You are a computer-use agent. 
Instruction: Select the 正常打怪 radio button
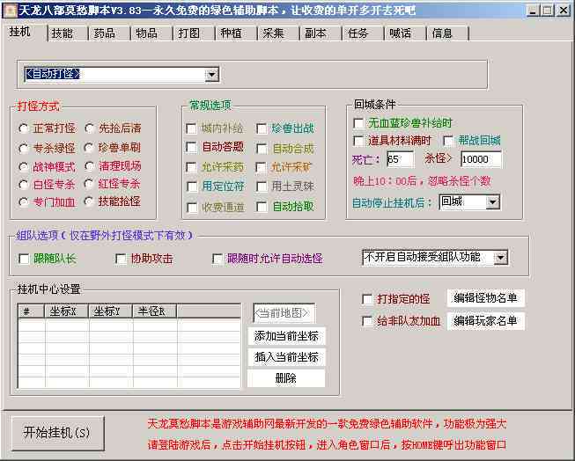(x=24, y=128)
